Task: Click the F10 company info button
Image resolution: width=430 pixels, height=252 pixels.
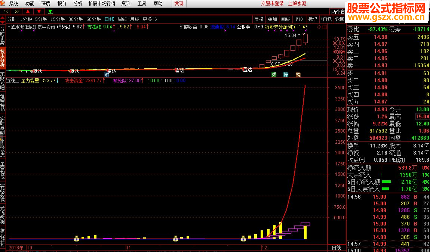Action: (x=299, y=19)
